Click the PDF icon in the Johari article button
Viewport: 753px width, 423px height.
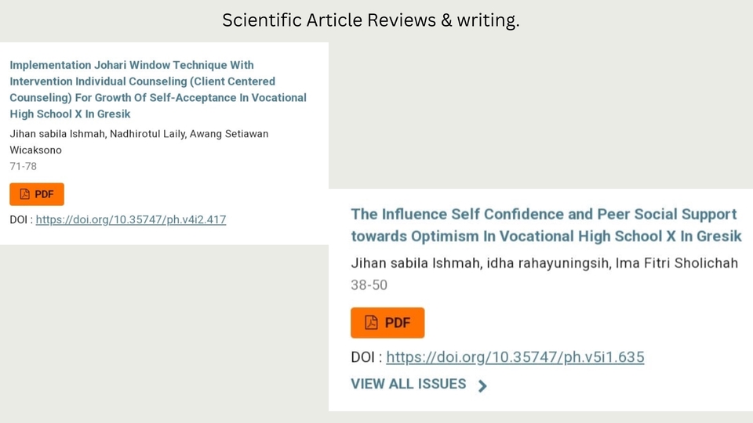click(x=24, y=194)
